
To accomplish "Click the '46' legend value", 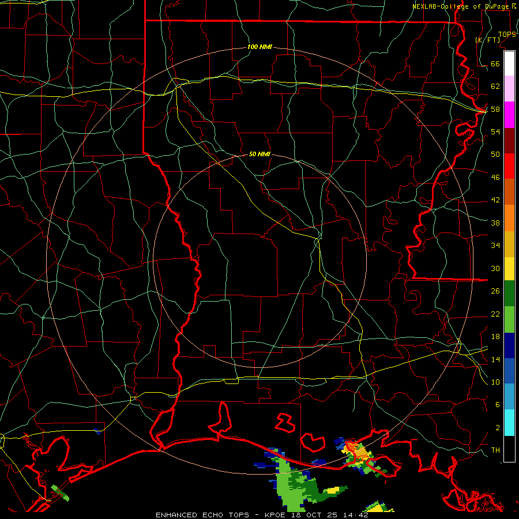I will click(495, 178).
